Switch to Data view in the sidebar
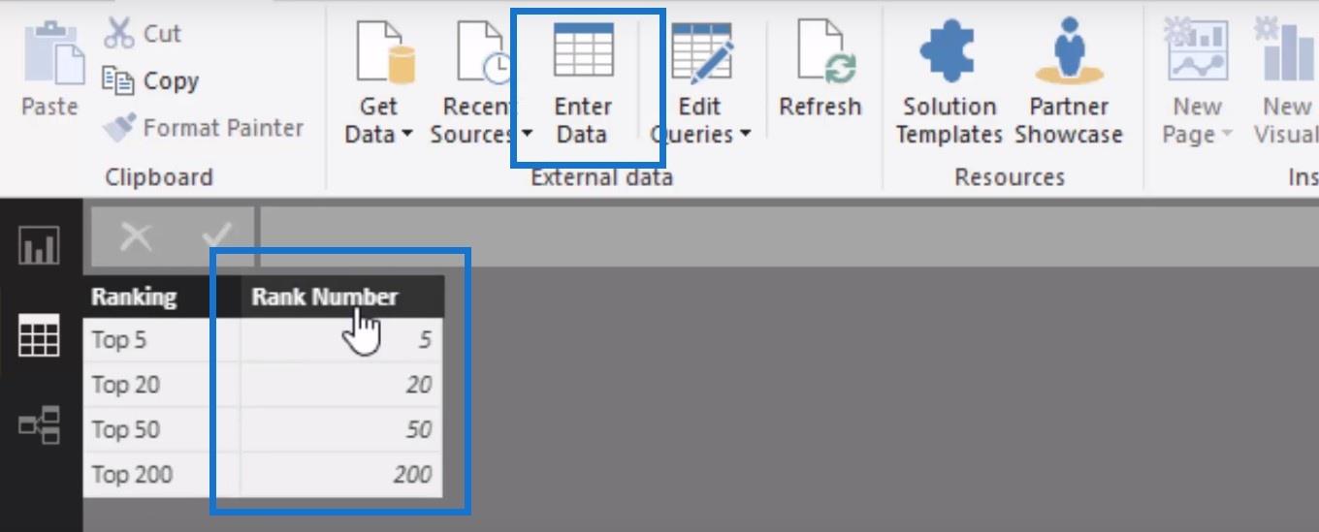Image resolution: width=1319 pixels, height=532 pixels. coord(40,334)
